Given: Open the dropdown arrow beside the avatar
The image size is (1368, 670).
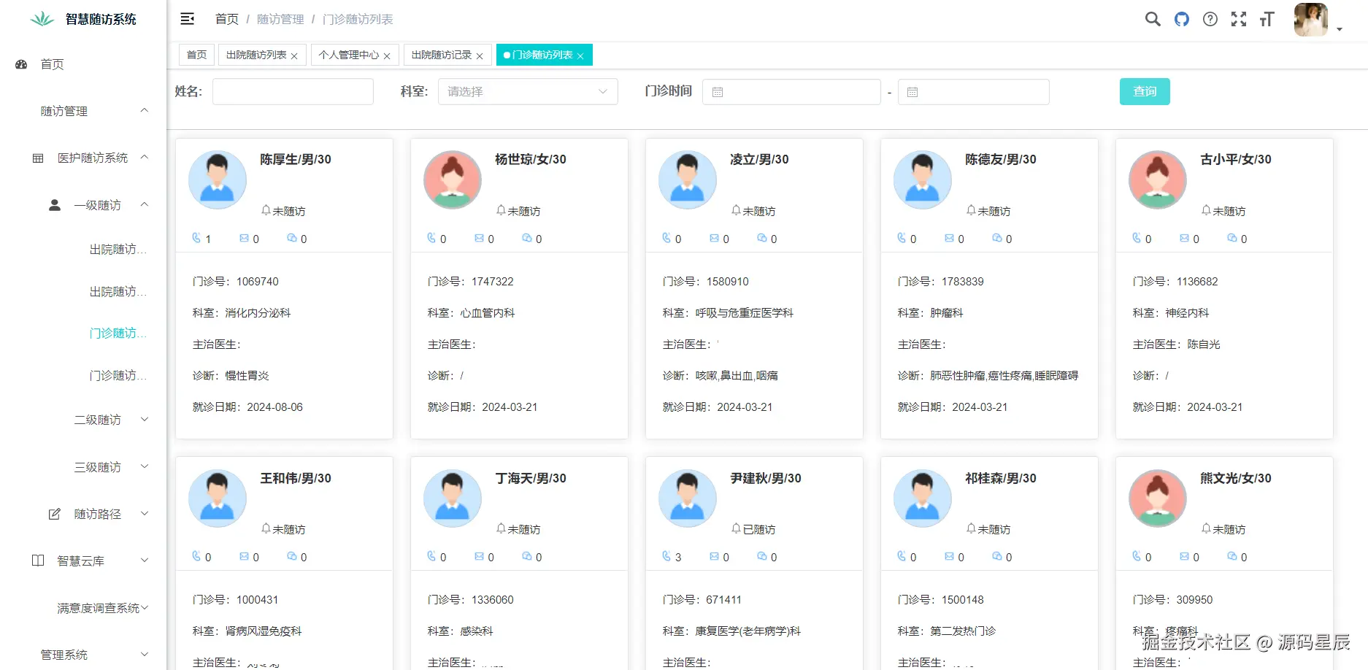Looking at the screenshot, I should tap(1340, 29).
